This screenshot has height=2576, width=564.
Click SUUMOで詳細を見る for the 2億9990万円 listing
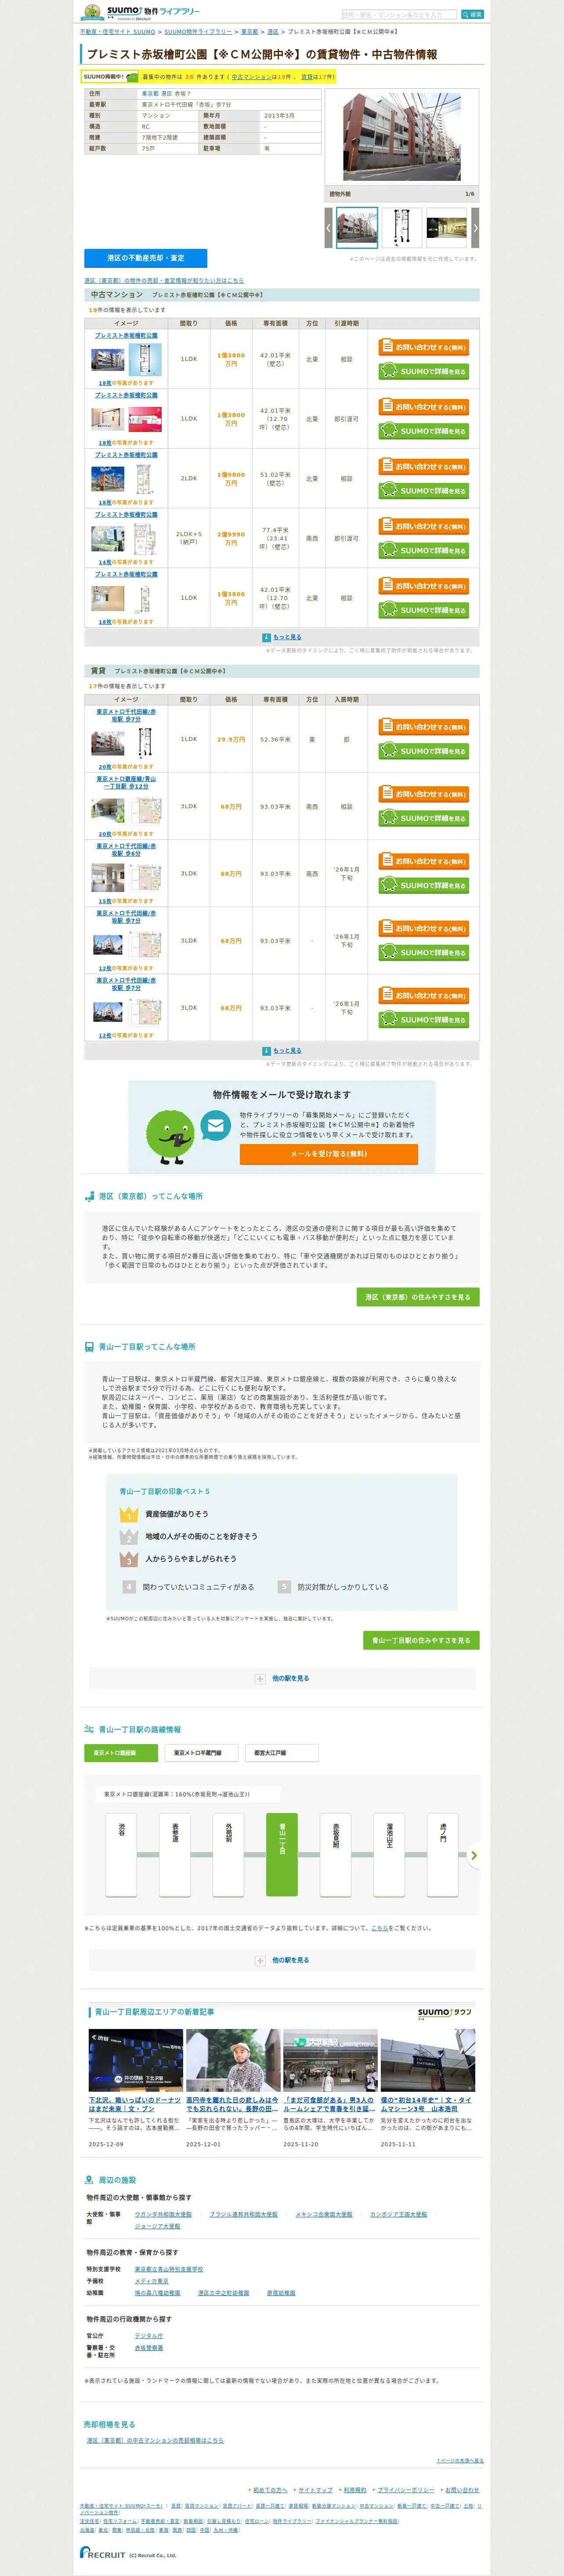[424, 550]
